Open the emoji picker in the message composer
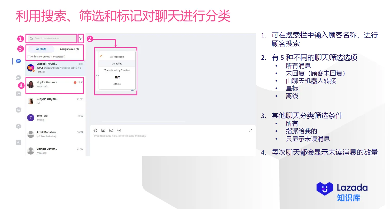This screenshot has height=209, width=390. coord(95,130)
